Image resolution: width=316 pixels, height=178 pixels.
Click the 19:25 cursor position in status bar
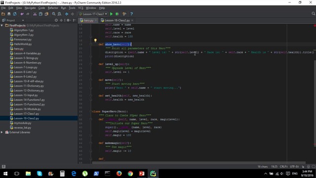[x=274, y=167]
